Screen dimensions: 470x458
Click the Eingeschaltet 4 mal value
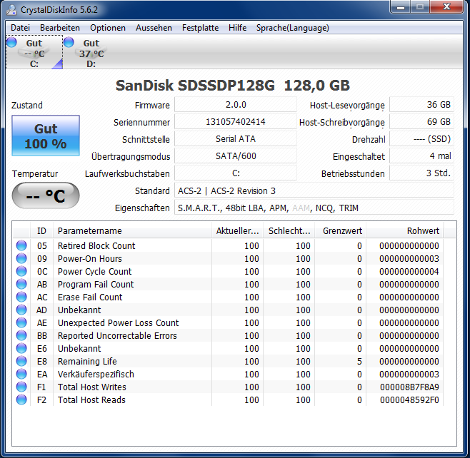(421, 156)
